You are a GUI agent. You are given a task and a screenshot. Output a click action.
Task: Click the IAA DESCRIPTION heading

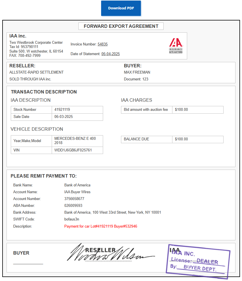pyautogui.click(x=30, y=100)
